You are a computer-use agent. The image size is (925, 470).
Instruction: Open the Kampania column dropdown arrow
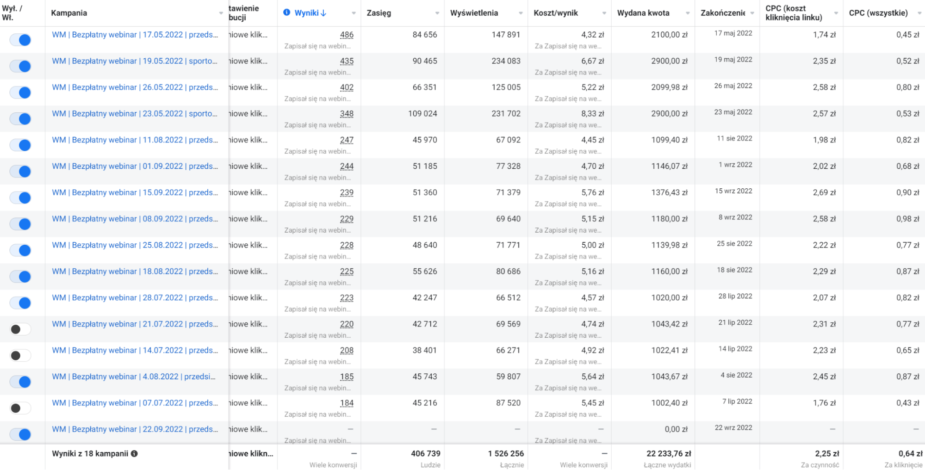coord(221,13)
